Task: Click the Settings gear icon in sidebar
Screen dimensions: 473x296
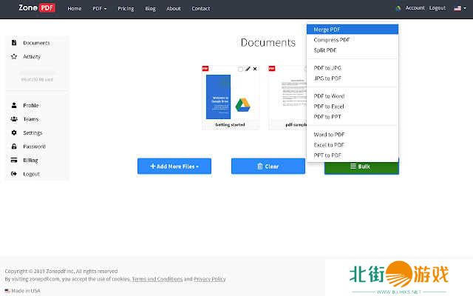Action: (14, 132)
